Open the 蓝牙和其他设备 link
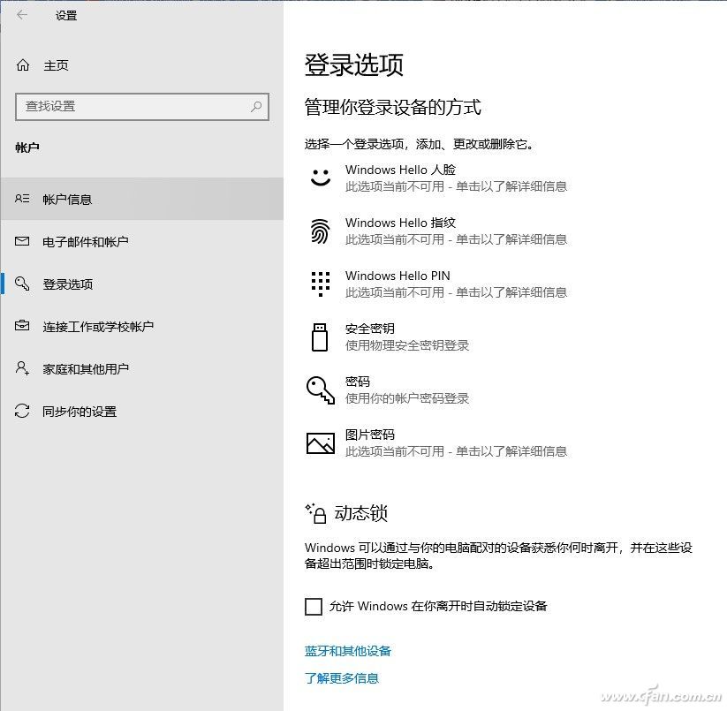 [x=346, y=651]
